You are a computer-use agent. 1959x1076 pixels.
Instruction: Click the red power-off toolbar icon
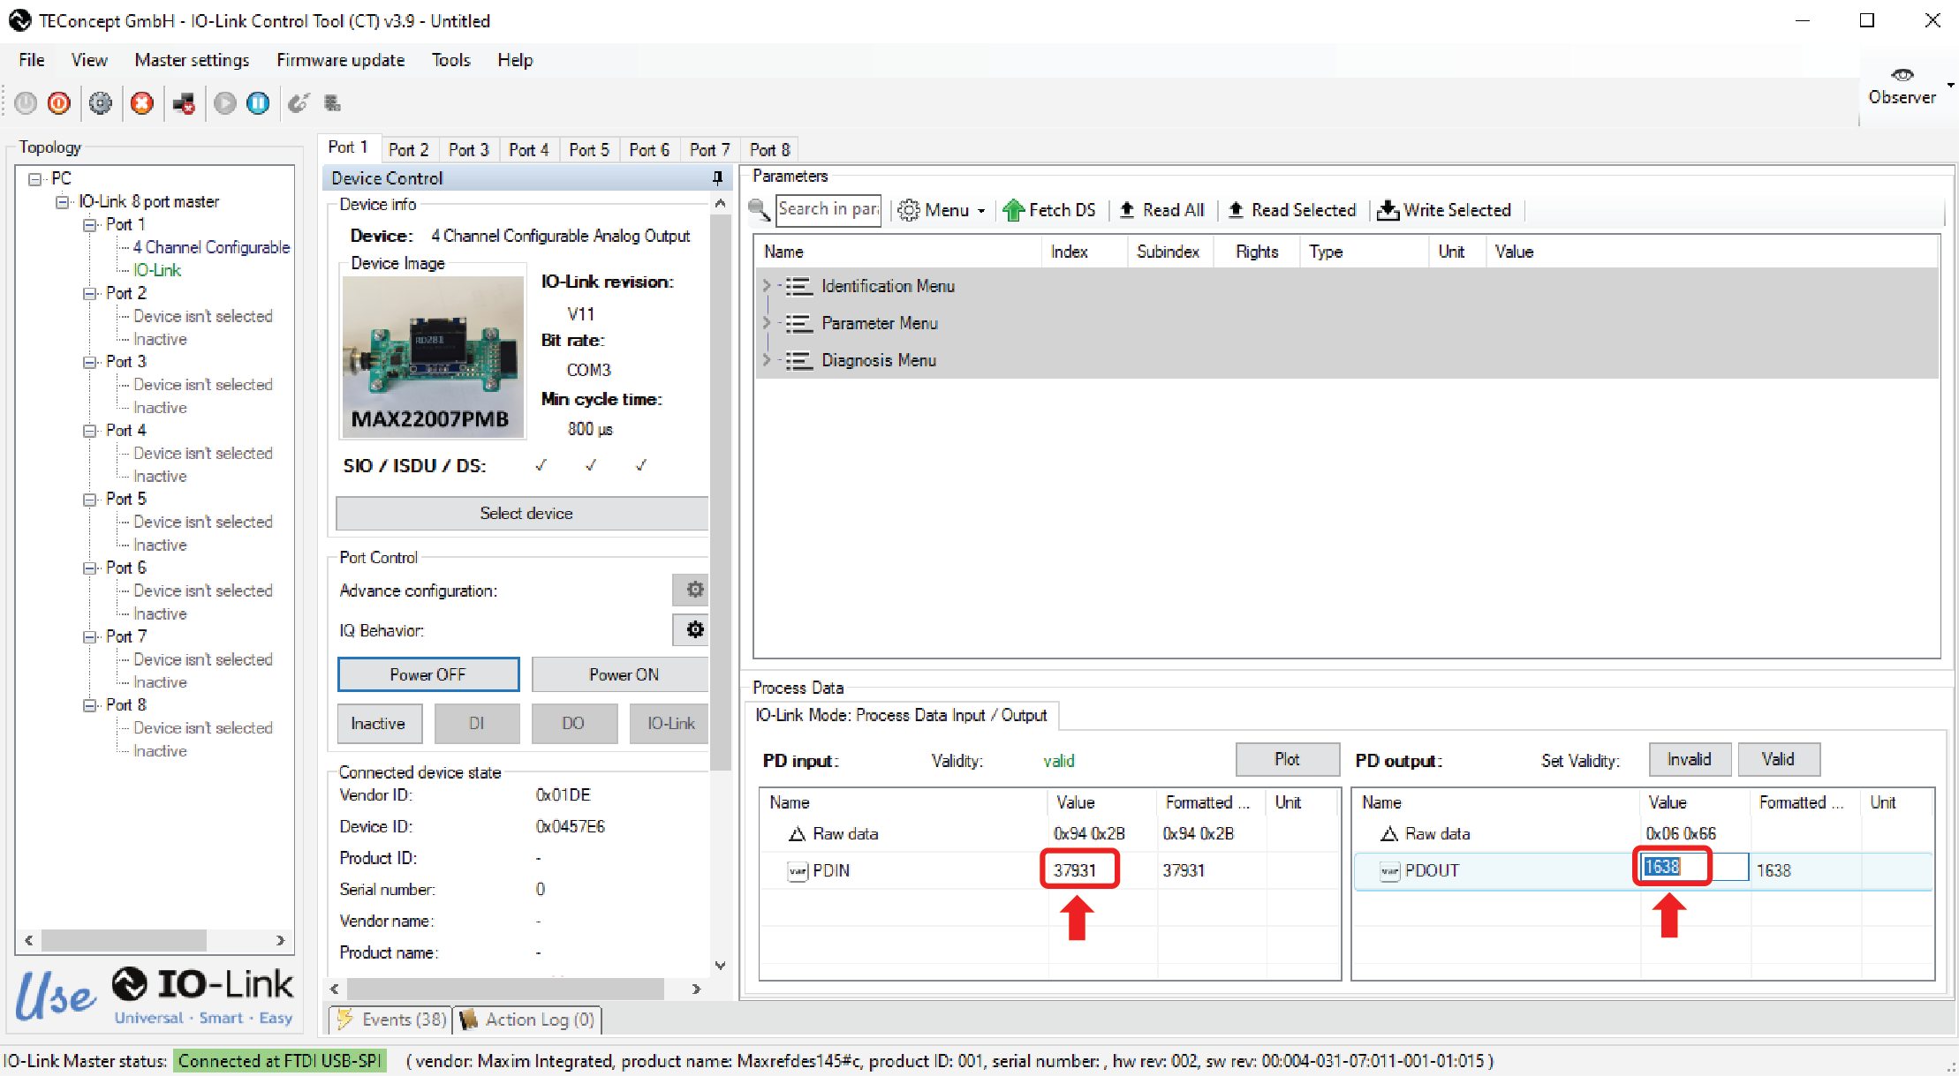[x=59, y=103]
